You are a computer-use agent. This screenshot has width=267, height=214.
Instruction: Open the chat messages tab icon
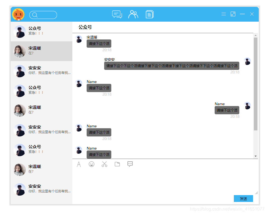point(117,14)
